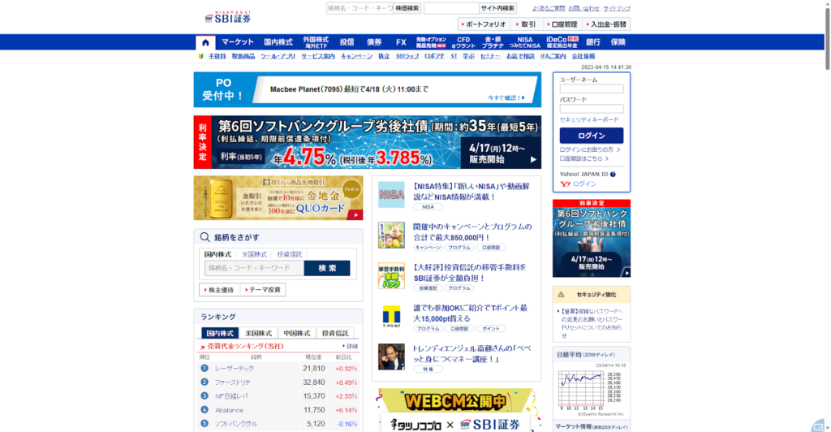Click the ソフトバンクグ ranking row
The height and width of the screenshot is (432, 831).
(x=278, y=424)
